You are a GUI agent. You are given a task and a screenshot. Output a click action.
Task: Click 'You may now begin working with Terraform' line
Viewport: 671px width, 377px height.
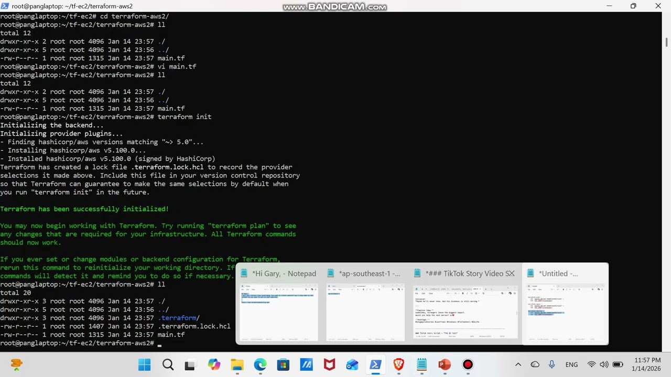pyautogui.click(x=148, y=226)
